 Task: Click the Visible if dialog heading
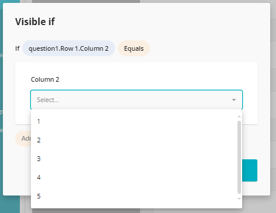click(35, 22)
